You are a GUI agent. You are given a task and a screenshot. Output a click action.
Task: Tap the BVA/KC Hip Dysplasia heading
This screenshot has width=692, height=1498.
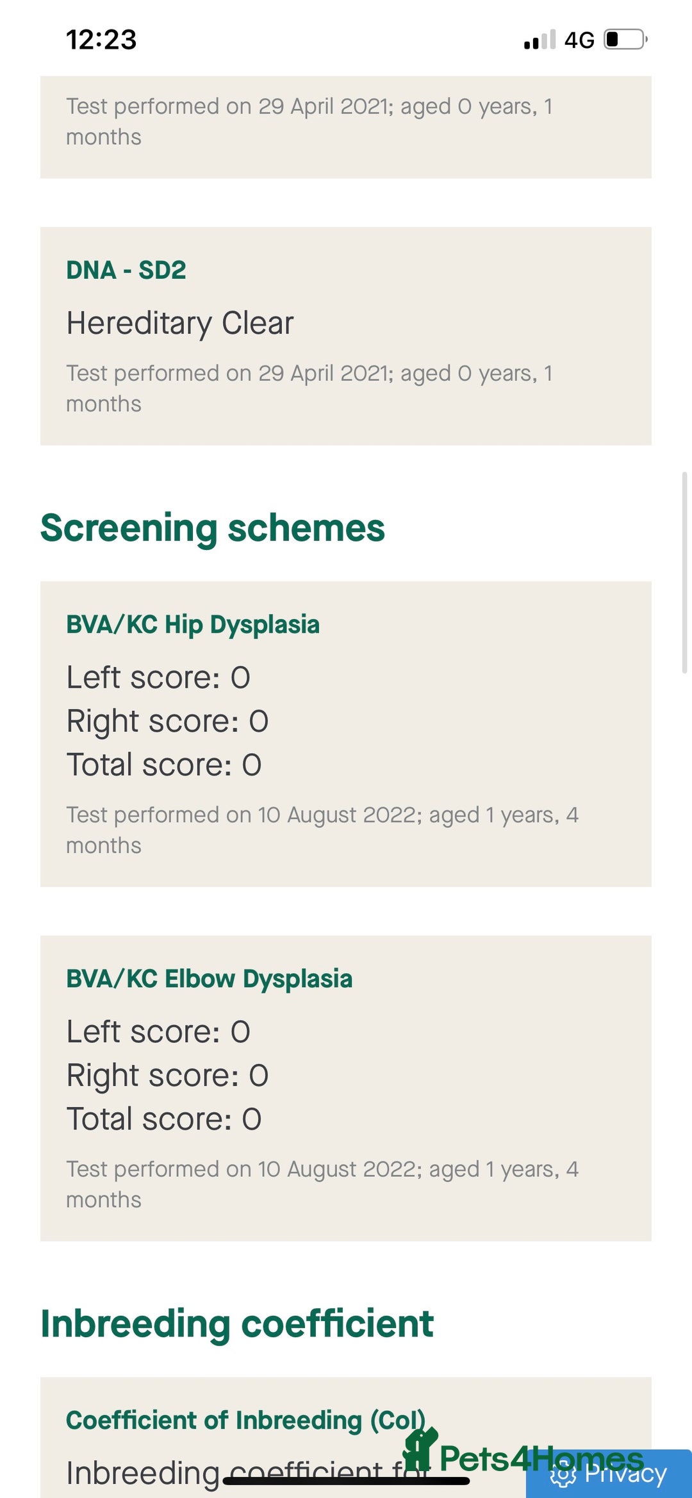[193, 625]
